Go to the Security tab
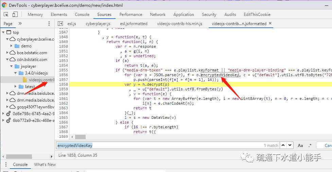This screenshot has width=332, height=172. click(209, 15)
